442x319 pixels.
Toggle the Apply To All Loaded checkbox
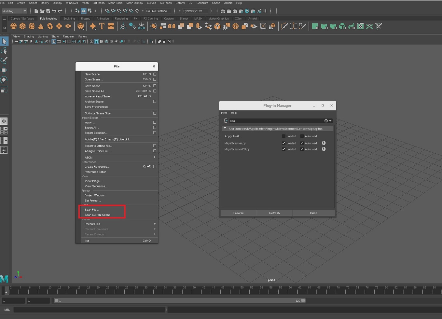coord(283,136)
